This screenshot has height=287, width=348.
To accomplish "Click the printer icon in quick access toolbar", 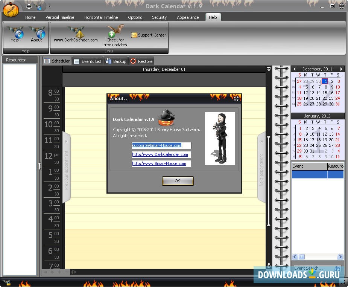I will click(29, 6).
